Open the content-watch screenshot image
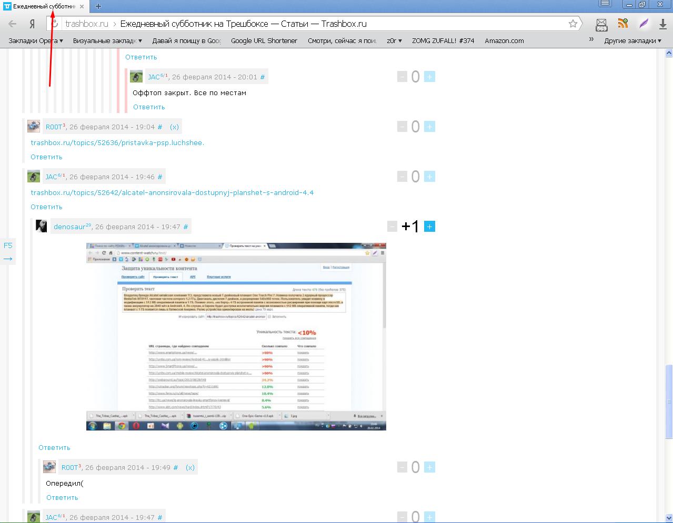 point(236,336)
